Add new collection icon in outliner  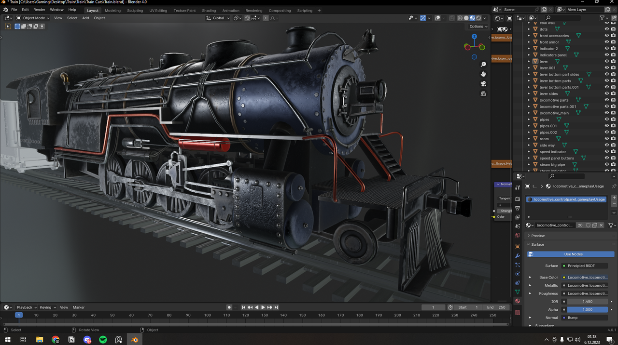pos(613,18)
